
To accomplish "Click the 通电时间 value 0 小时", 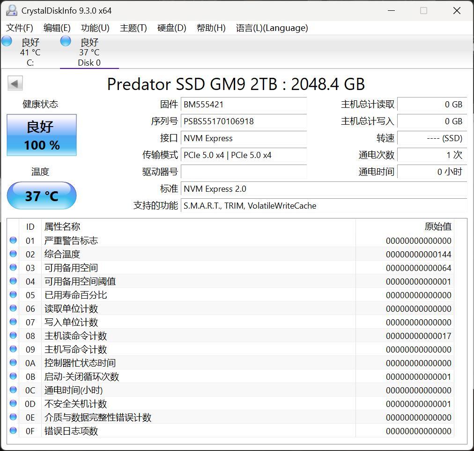I will pyautogui.click(x=432, y=172).
